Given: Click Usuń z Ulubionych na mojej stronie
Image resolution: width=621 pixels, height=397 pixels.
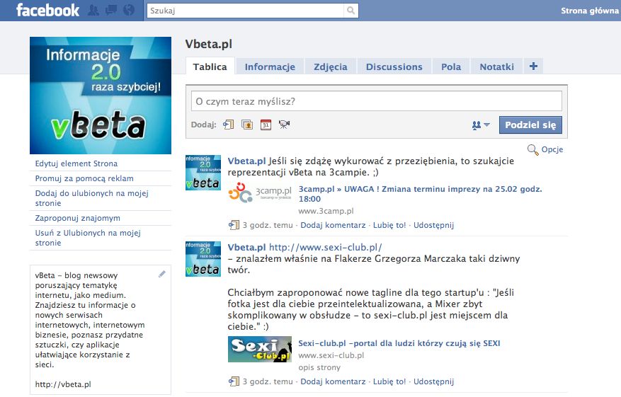Looking at the screenshot, I should 88,238.
